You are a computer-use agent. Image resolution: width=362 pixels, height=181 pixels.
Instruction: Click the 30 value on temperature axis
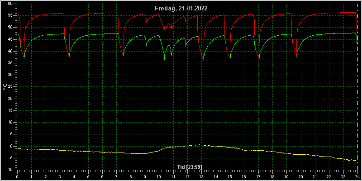click(x=10, y=75)
